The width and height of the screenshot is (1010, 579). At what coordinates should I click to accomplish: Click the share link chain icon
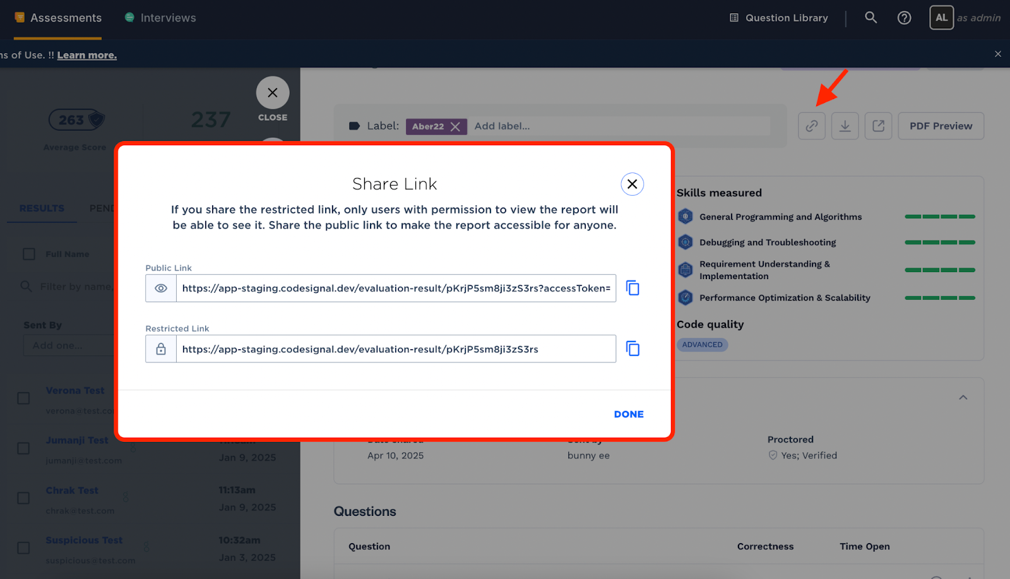tap(812, 126)
